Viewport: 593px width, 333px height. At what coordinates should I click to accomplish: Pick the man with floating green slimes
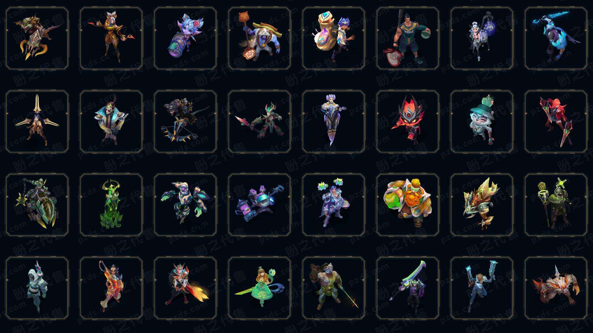(334, 205)
